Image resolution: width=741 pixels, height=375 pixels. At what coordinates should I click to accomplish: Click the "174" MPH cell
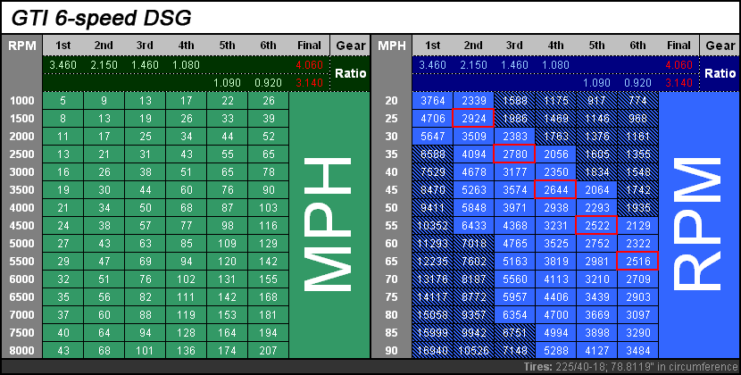coord(227,350)
